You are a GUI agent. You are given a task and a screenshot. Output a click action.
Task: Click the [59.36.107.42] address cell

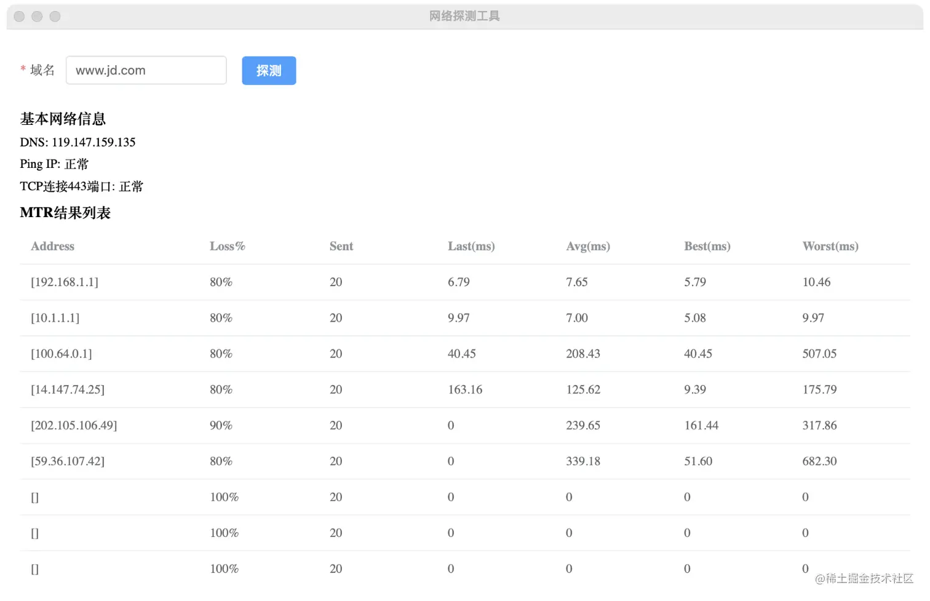68,461
